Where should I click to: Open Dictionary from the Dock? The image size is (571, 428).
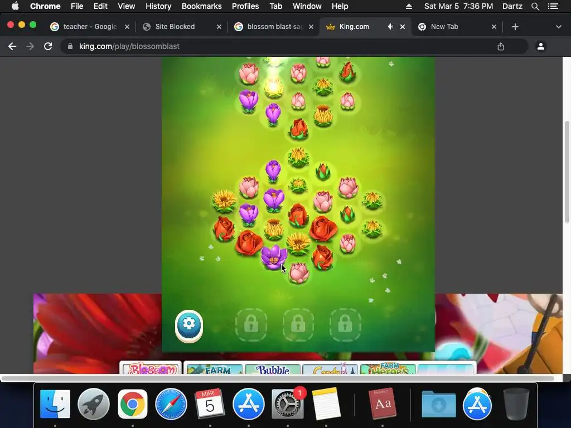(x=383, y=403)
